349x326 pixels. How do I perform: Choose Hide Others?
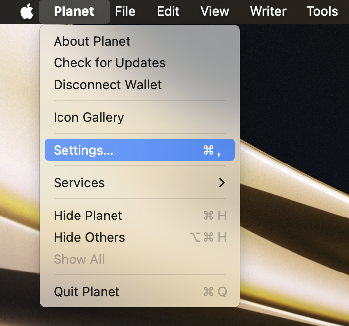coord(140,237)
